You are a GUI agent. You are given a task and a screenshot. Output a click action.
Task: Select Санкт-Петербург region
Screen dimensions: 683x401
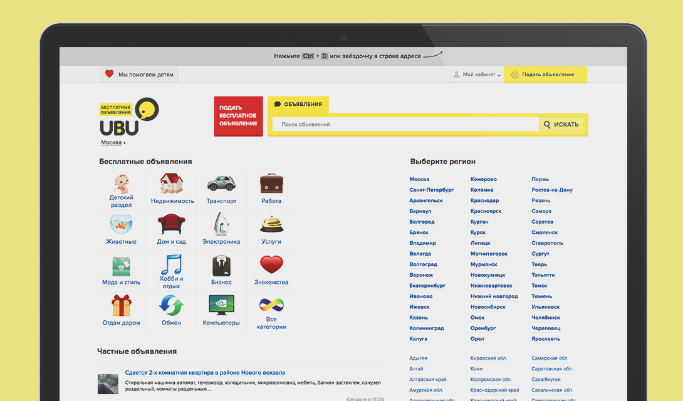431,190
